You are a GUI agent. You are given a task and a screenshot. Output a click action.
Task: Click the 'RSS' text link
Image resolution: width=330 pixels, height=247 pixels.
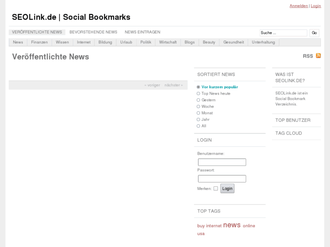pyautogui.click(x=308, y=56)
